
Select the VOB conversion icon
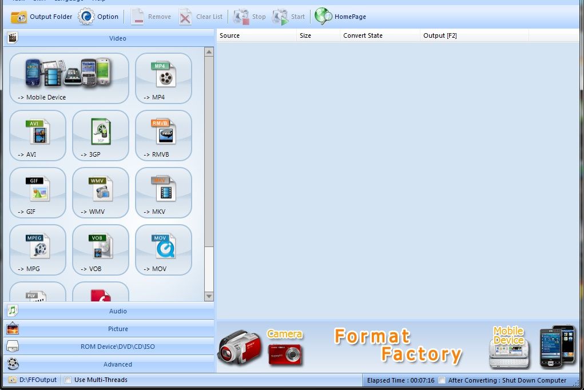101,250
